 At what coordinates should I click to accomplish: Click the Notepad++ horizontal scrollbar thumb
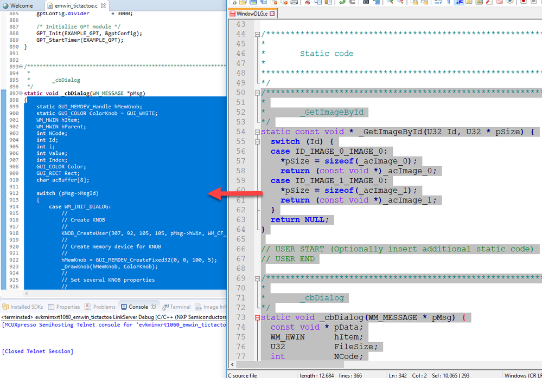coord(290,364)
